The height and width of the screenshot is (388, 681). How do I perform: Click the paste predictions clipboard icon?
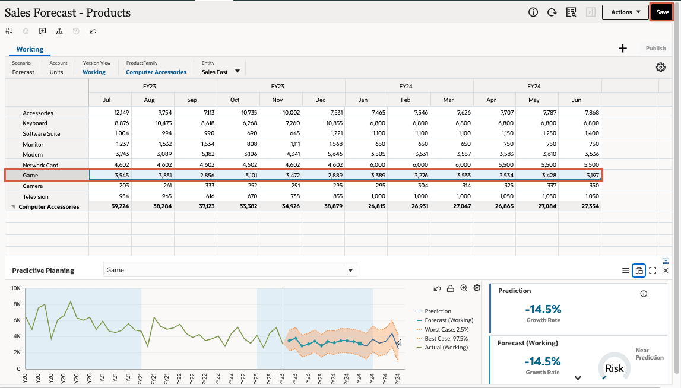(x=639, y=271)
